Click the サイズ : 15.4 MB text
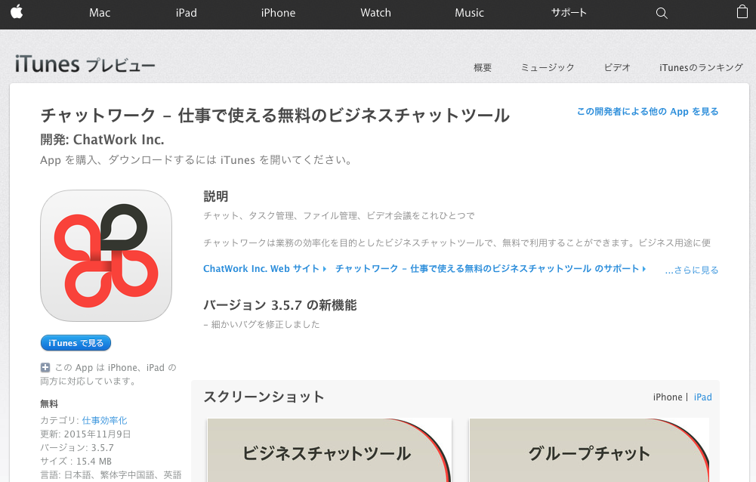 (x=76, y=462)
